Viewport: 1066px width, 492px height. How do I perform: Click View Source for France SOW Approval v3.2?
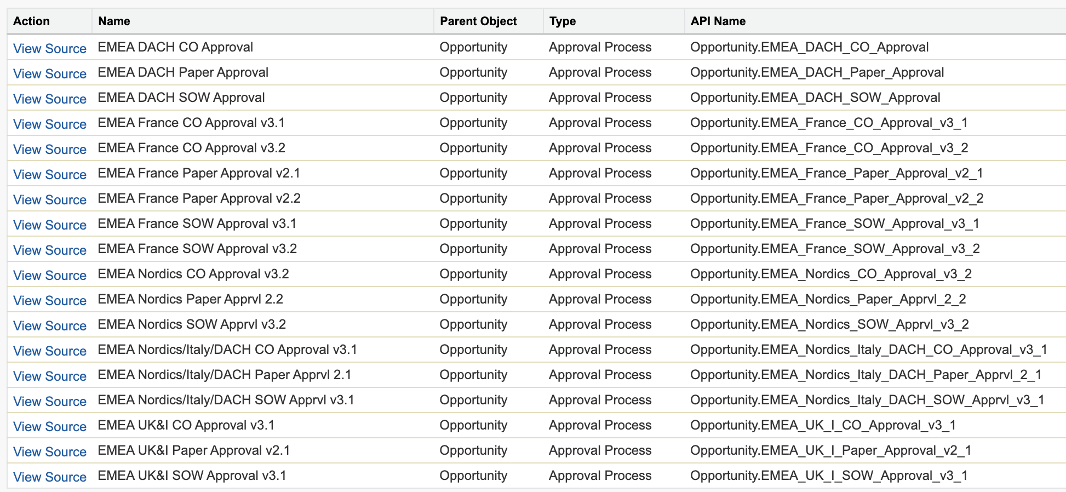pyautogui.click(x=50, y=250)
